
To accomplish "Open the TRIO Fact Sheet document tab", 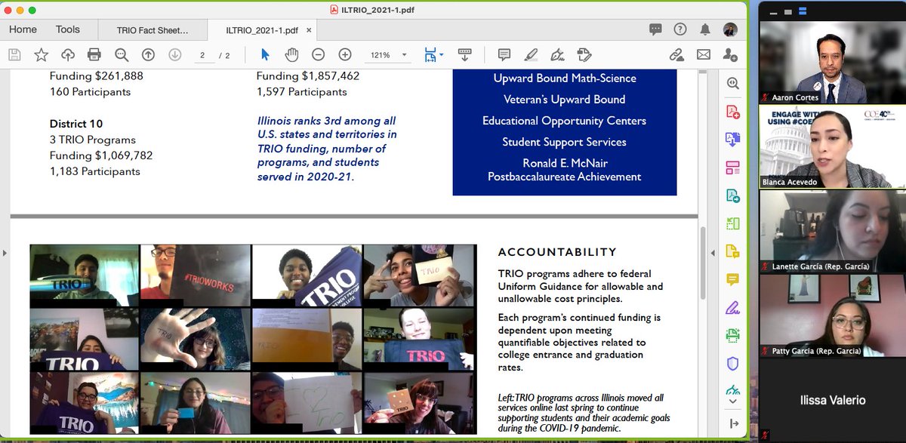I will pyautogui.click(x=153, y=31).
